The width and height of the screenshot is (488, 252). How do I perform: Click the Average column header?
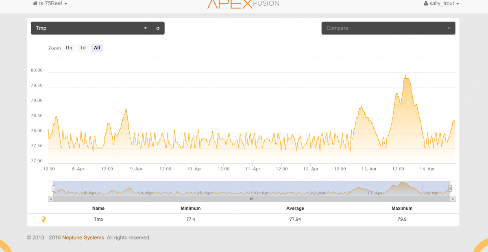(295, 208)
